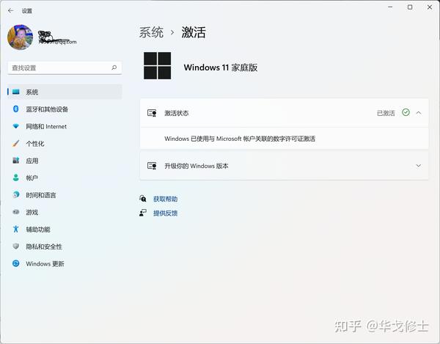Click the user profile avatar picture
The image size is (440, 344).
pos(21,37)
